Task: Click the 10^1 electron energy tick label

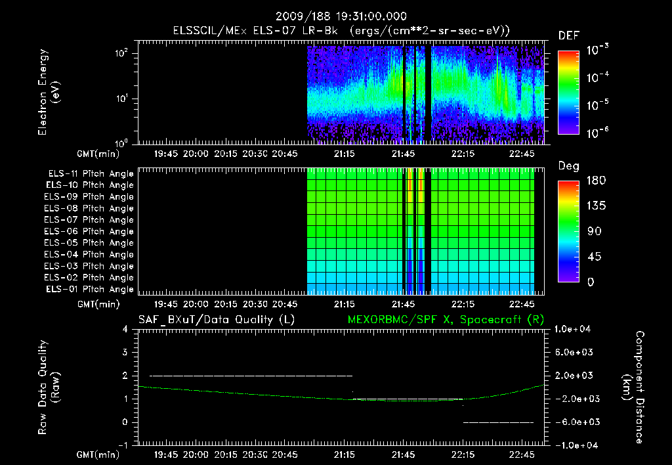Action: [121, 99]
